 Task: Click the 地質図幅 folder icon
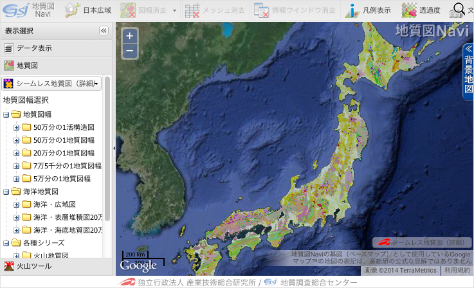(15, 114)
